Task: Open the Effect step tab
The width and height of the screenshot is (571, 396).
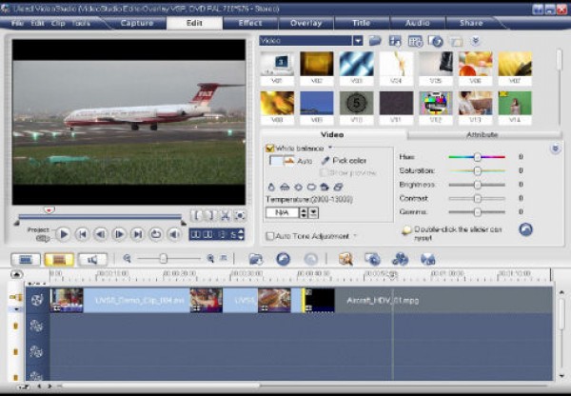Action: [250, 22]
